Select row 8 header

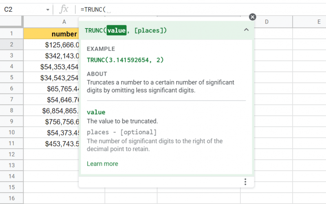11,110
